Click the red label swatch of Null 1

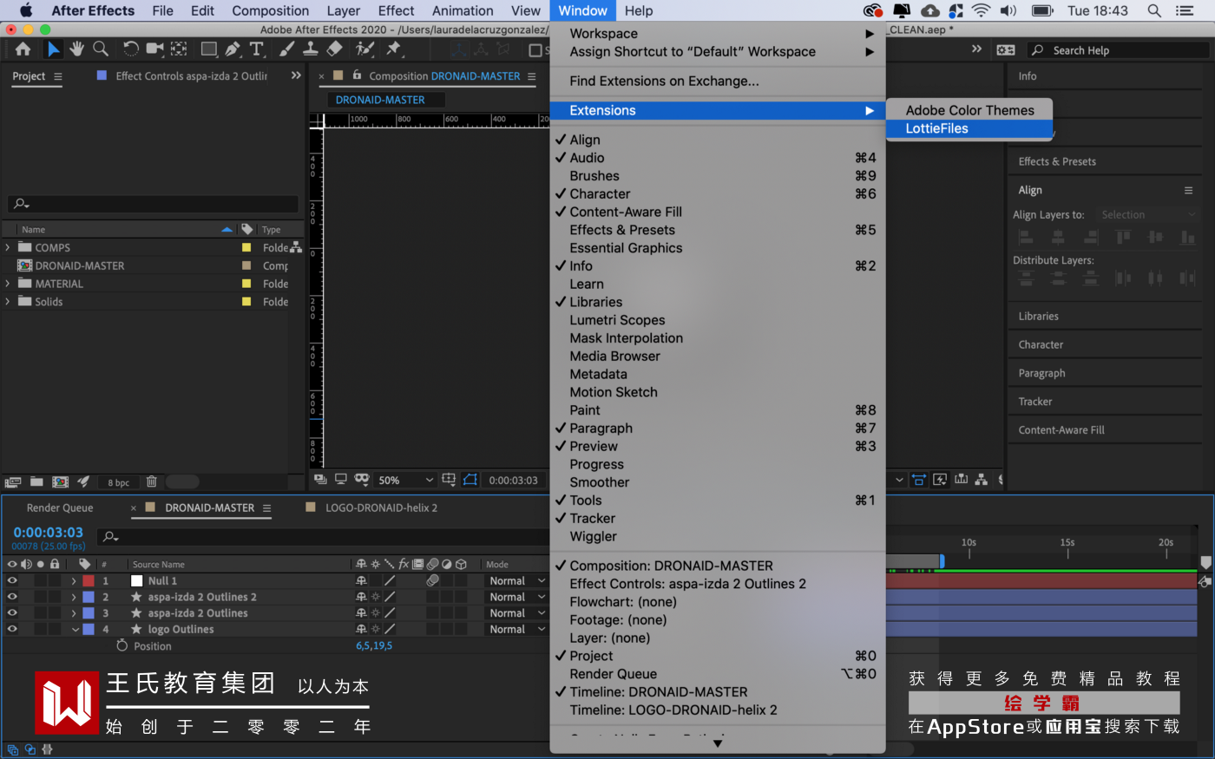[x=89, y=581]
